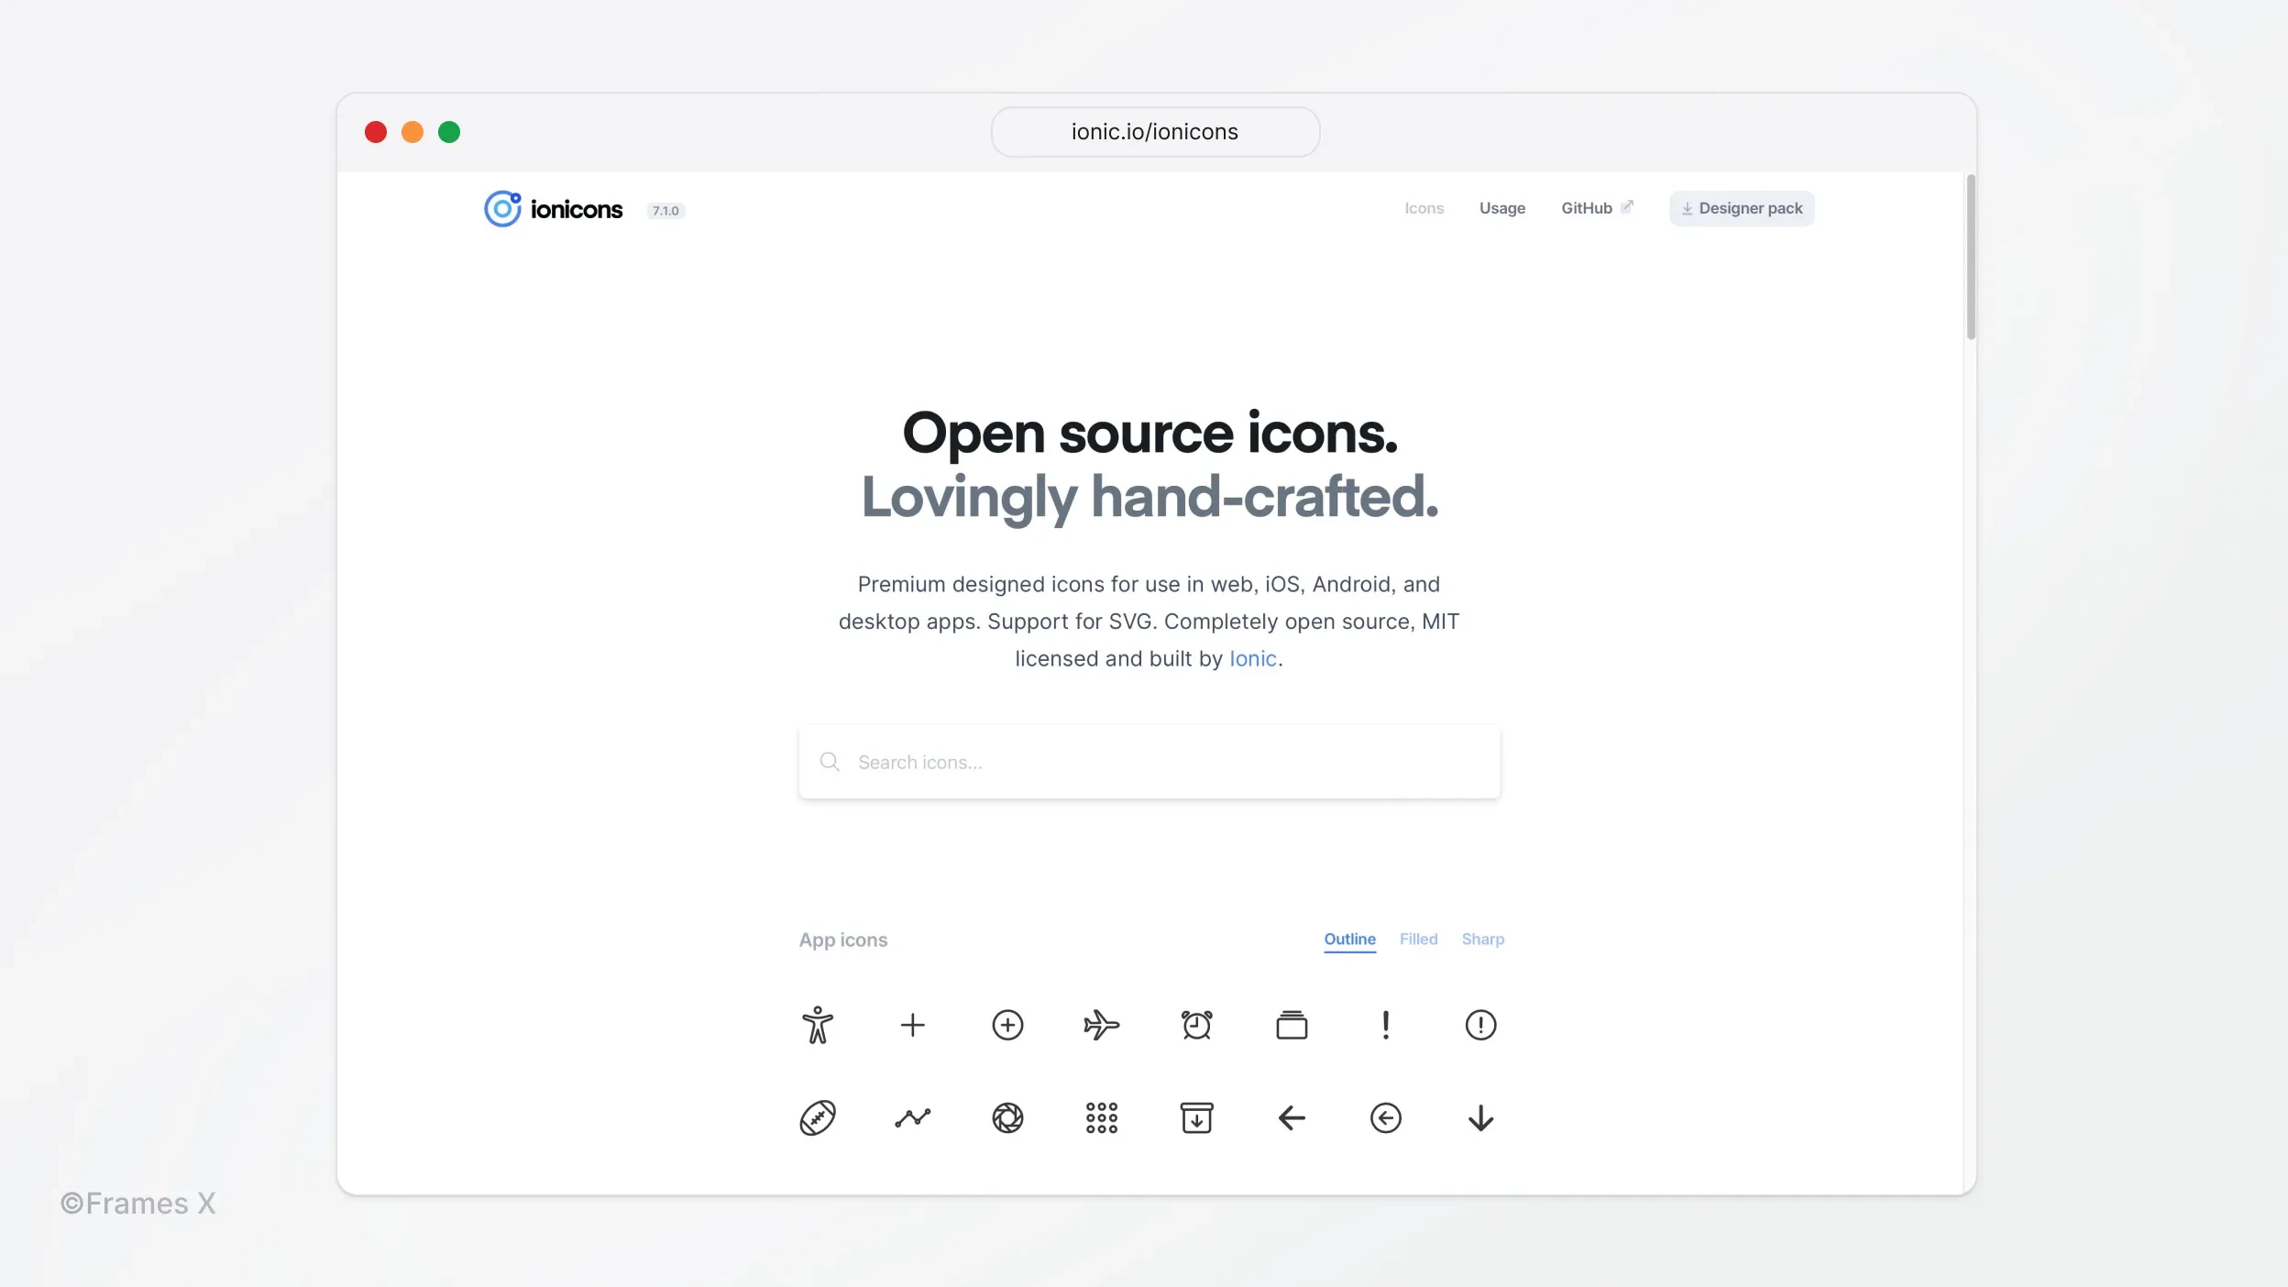The width and height of the screenshot is (2288, 1287).
Task: Click the archive/download to box icon
Action: pyautogui.click(x=1196, y=1117)
